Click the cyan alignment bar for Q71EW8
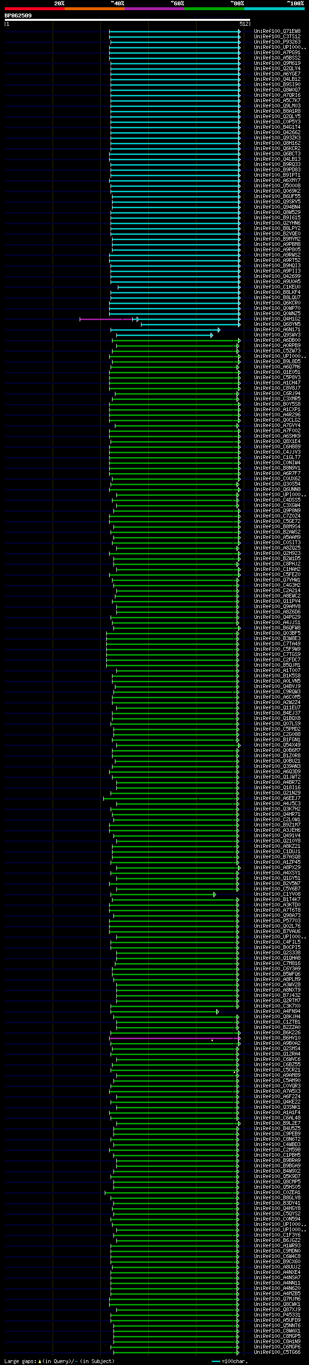The width and height of the screenshot is (309, 1365). pyautogui.click(x=174, y=31)
